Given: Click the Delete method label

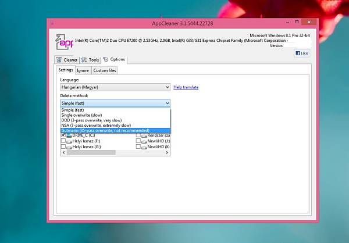Looking at the screenshot, I should (74, 96).
